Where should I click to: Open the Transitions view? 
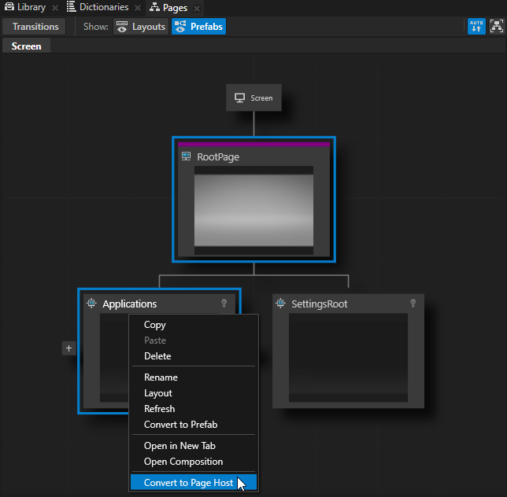tap(35, 27)
